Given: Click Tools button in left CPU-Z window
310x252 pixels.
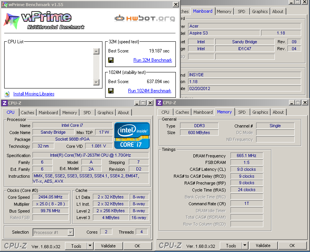Looking at the screenshot, I should pos(76,246).
